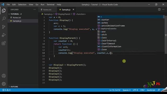Open the Search view in activity bar

(4, 19)
